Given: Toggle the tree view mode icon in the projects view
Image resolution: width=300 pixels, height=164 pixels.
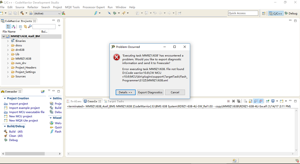Looking at the screenshot, I should coord(8,26).
